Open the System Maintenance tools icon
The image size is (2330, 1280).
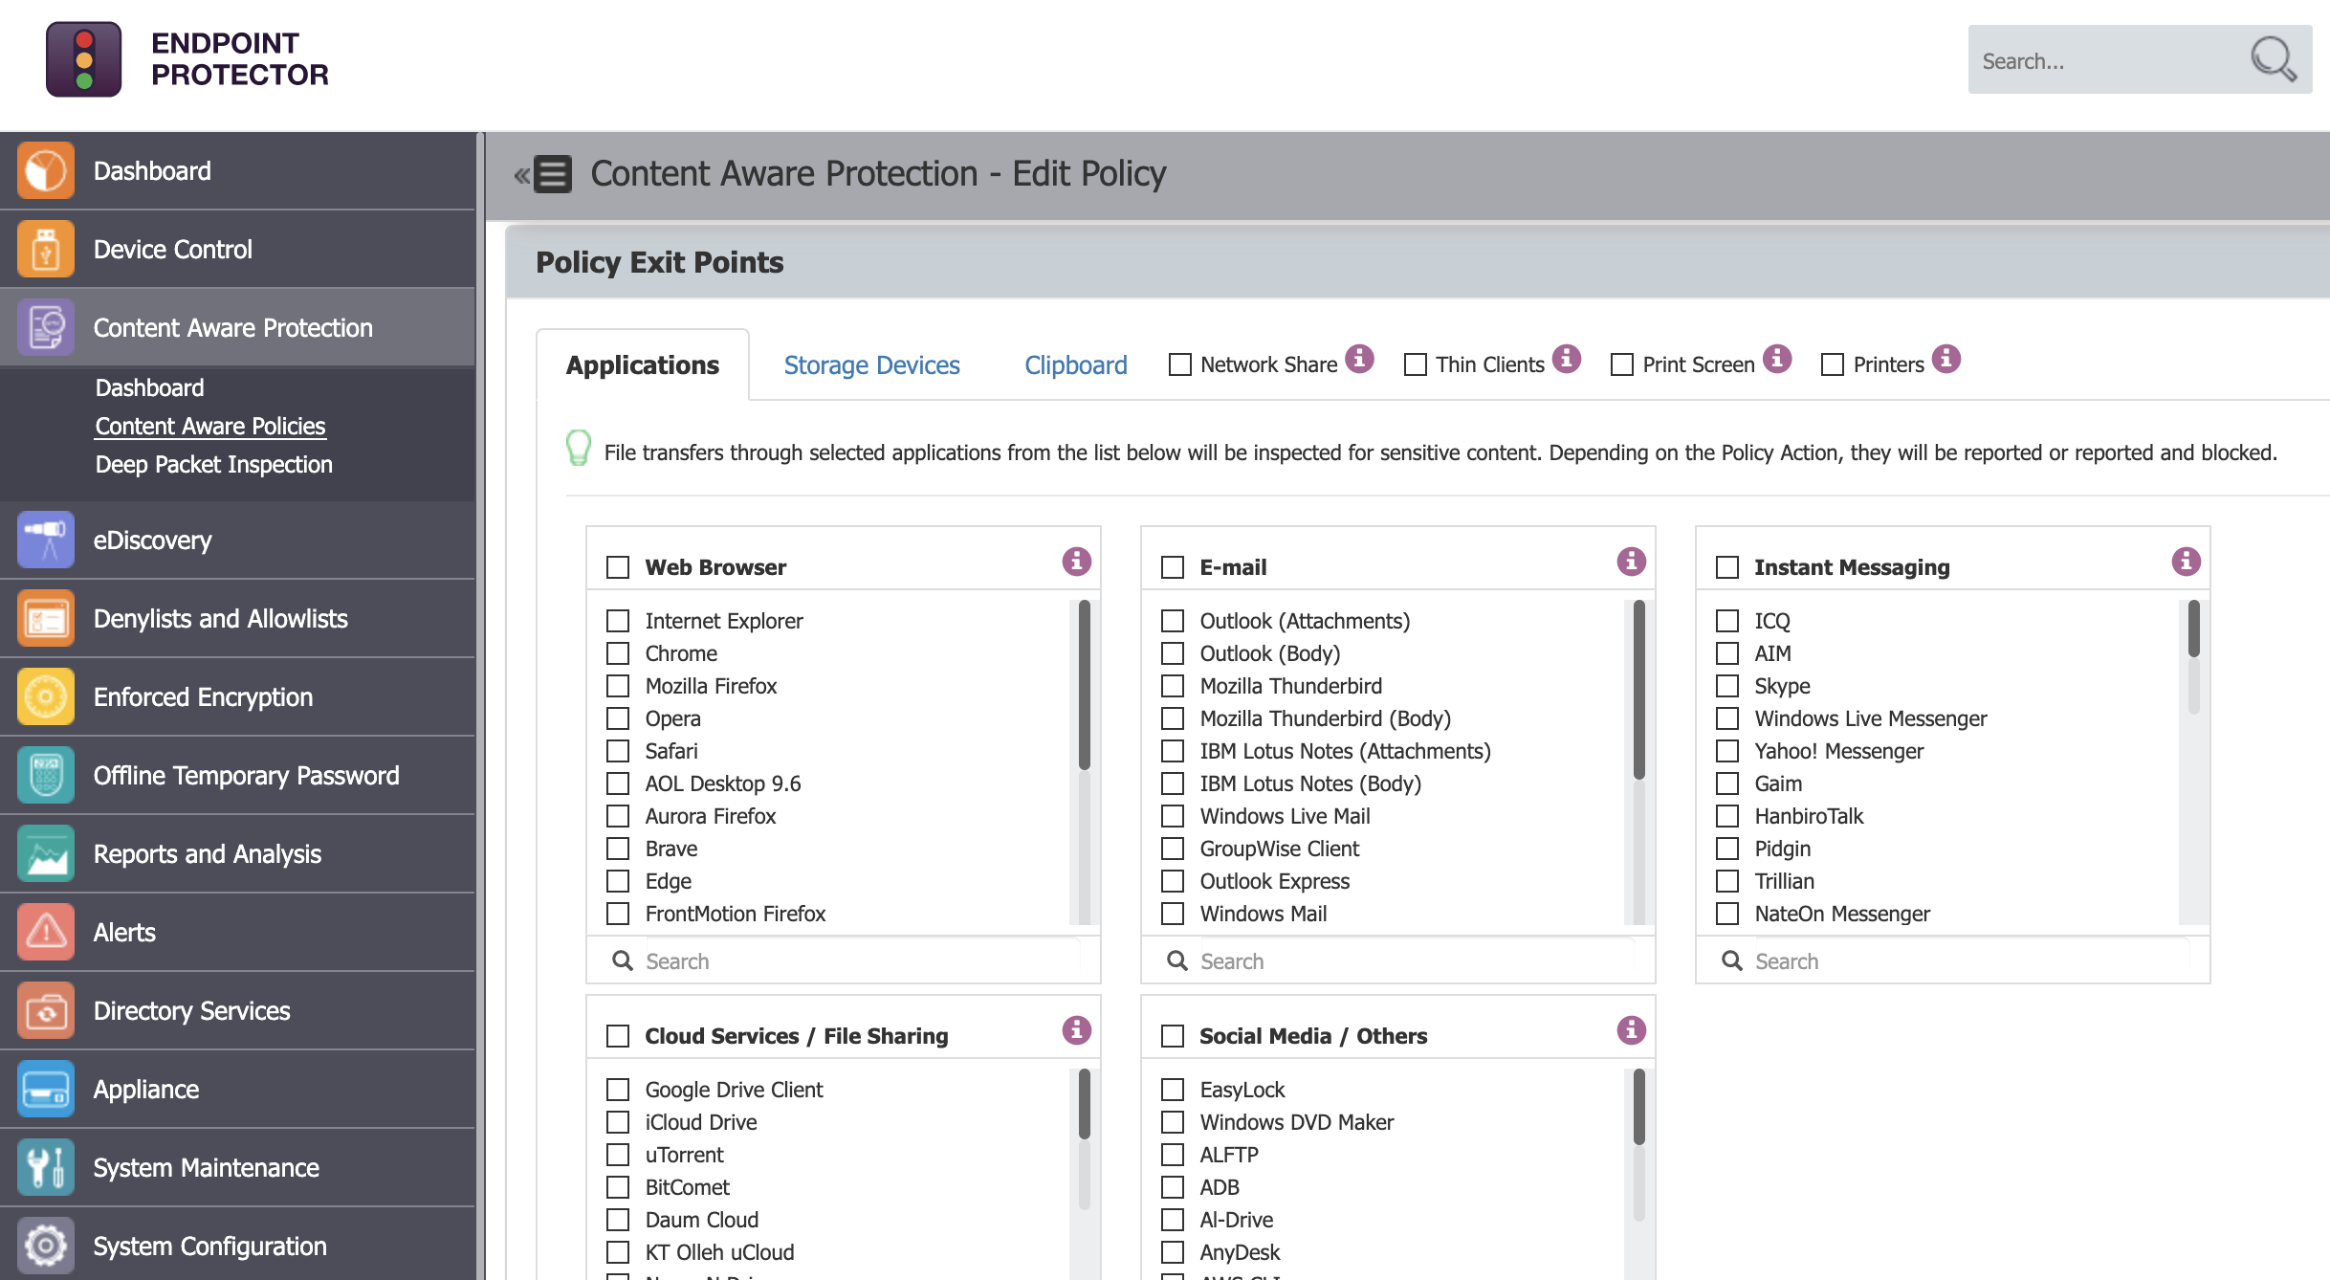coord(45,1167)
